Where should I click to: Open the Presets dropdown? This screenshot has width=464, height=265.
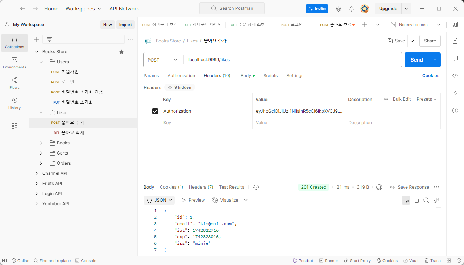click(426, 99)
